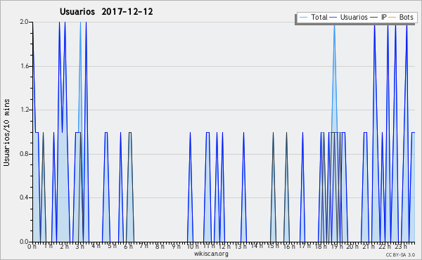The width and height of the screenshot is (422, 260).
Task: Click the '2 h' x-axis label
Action: point(64,246)
